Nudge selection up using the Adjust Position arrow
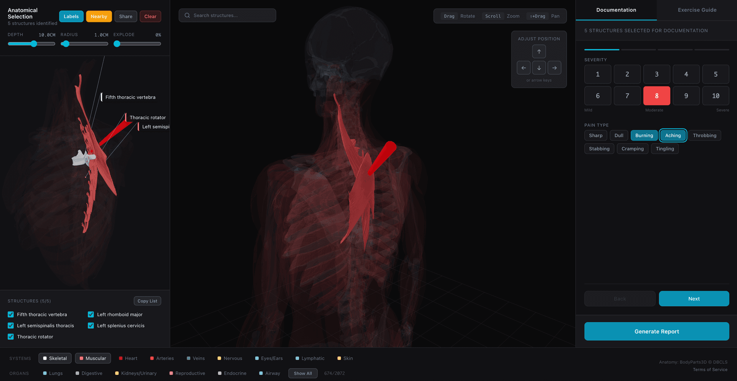 coord(539,51)
